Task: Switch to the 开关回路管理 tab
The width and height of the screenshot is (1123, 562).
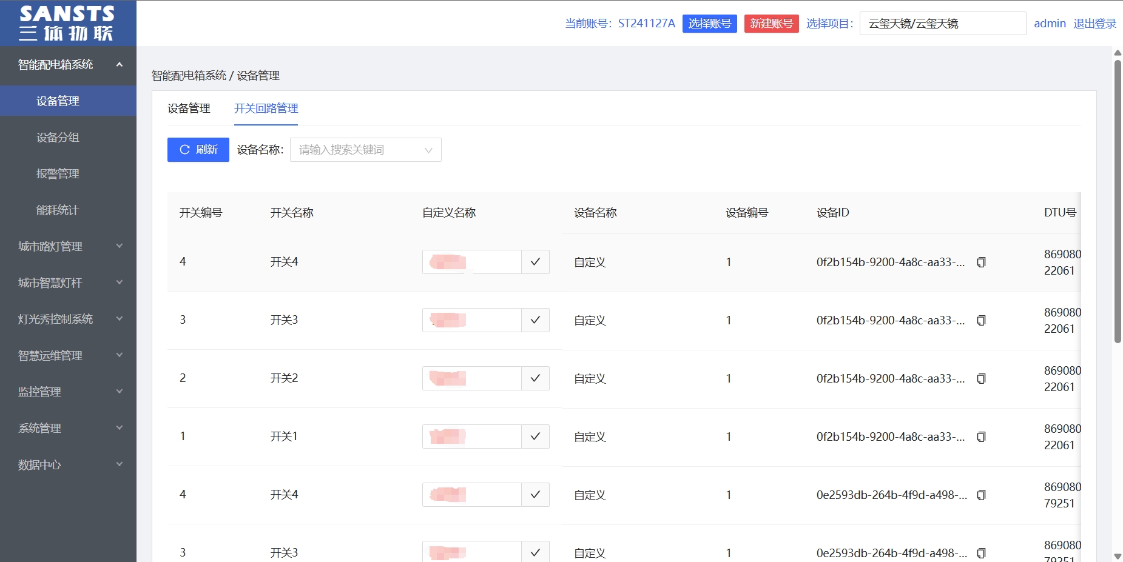Action: tap(266, 109)
